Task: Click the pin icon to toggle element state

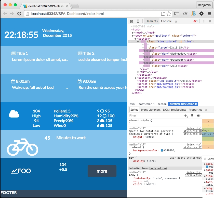Action: [192, 115]
